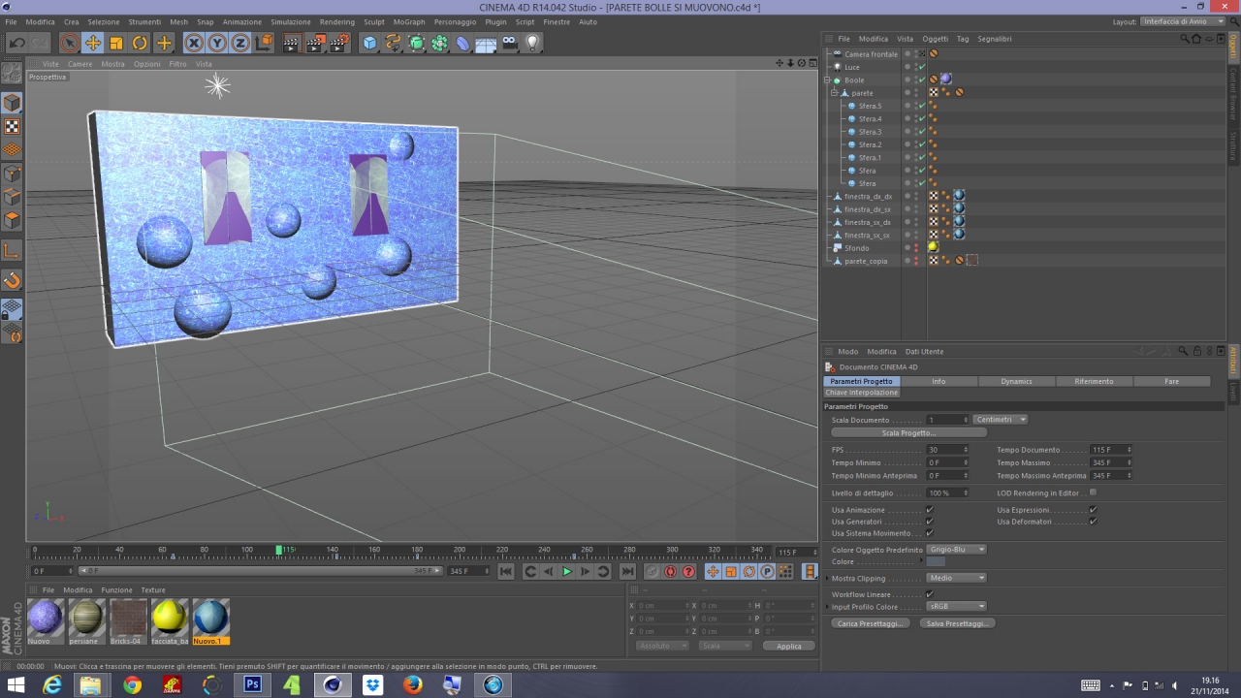Add a light object from toolbar
Screen dimensions: 1241x698
coord(532,43)
